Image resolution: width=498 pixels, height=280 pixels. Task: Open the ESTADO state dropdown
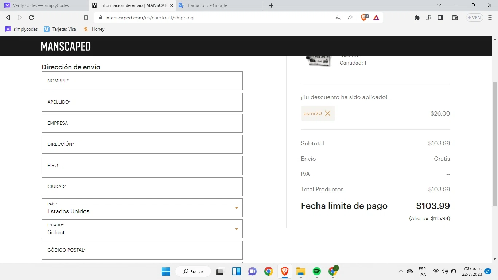(x=142, y=229)
